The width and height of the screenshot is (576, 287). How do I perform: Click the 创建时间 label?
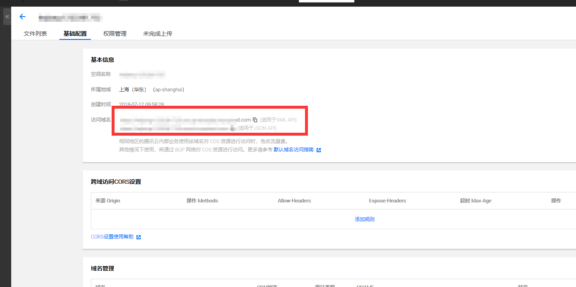pos(101,105)
